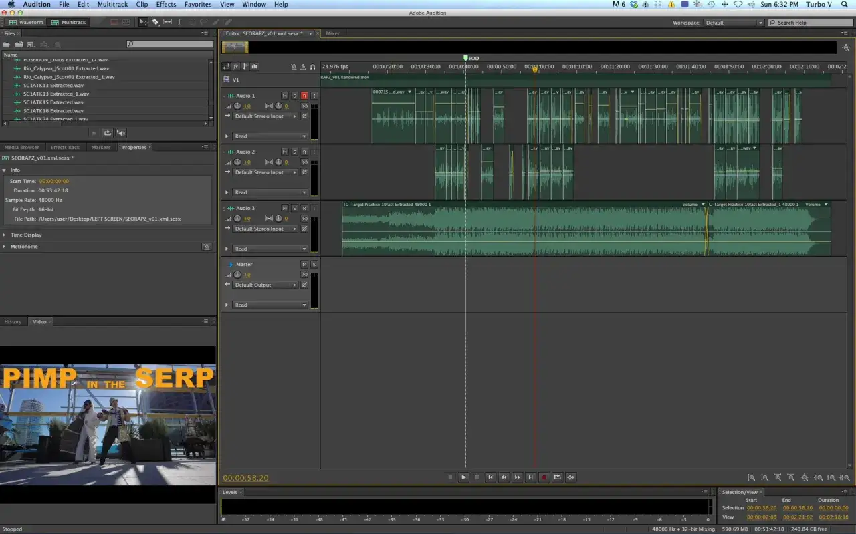856x534 pixels.
Task: Mute the Audio 1 track
Action: coord(284,96)
